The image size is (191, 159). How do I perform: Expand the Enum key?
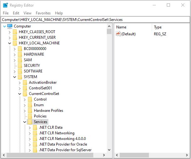[x=25, y=105]
